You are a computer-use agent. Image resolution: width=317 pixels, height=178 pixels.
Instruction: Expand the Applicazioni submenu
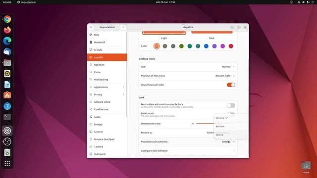[x=107, y=87]
